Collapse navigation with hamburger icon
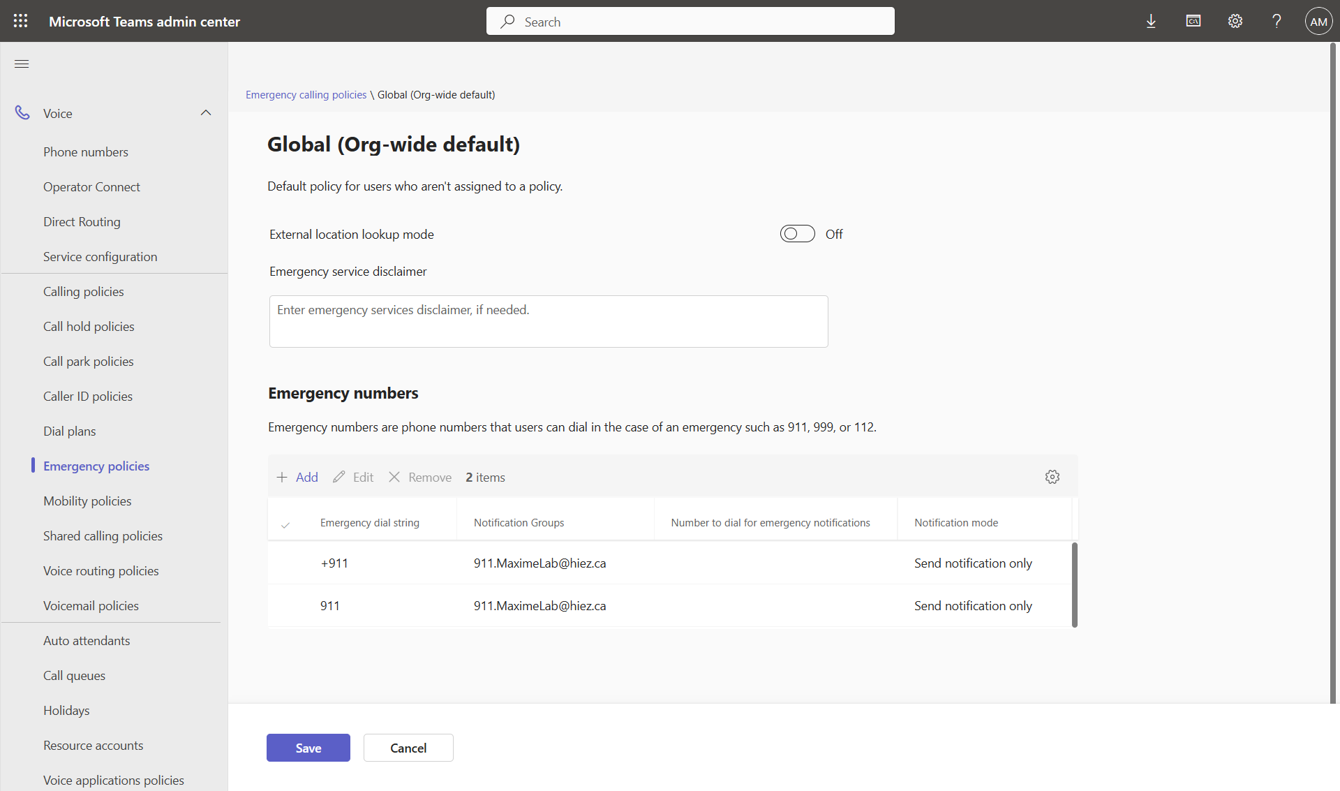The width and height of the screenshot is (1340, 791). [x=22, y=64]
